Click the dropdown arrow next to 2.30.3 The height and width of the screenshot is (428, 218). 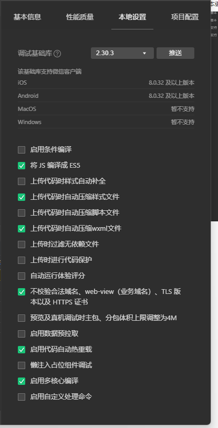coord(144,53)
